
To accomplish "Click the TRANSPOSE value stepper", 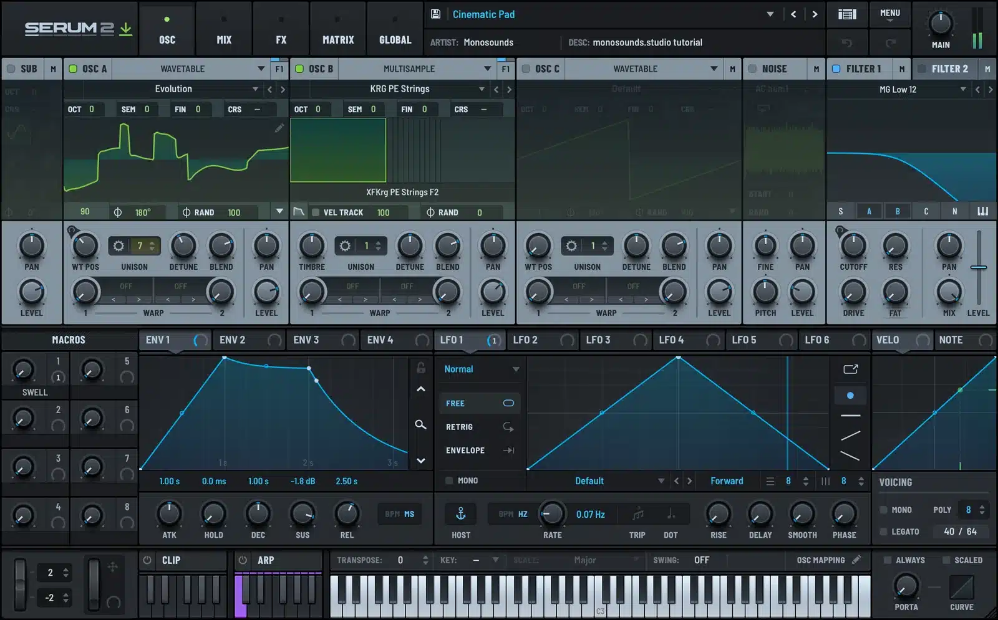I will point(425,560).
